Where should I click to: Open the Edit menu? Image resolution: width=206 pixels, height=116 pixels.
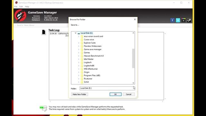[21, 6]
